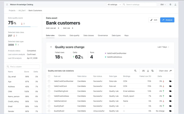Open folder icon for QualityRule1 row

170,106
